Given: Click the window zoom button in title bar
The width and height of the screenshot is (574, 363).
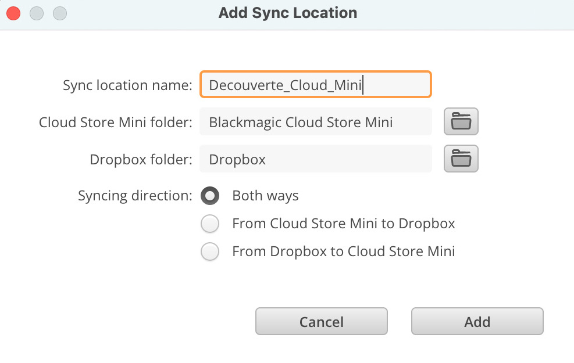Looking at the screenshot, I should pyautogui.click(x=60, y=13).
